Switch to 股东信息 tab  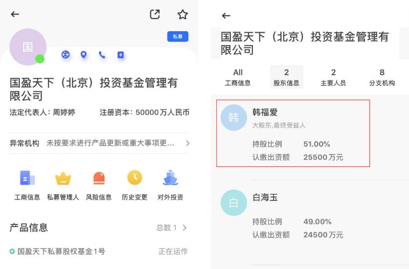coord(286,77)
